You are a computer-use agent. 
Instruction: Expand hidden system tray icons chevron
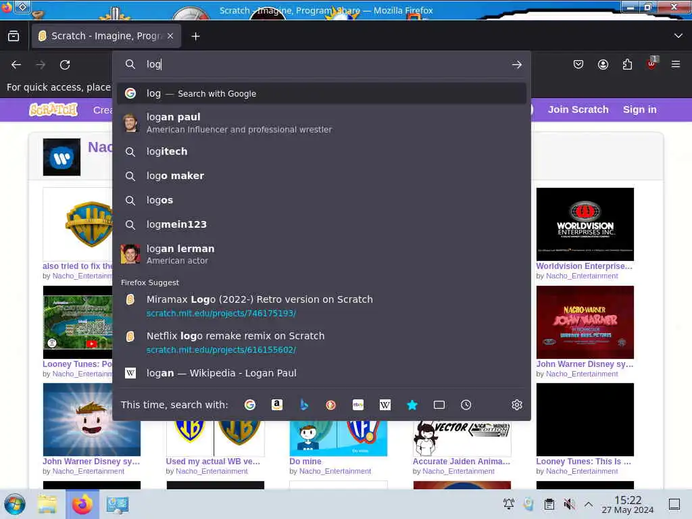coord(589,504)
